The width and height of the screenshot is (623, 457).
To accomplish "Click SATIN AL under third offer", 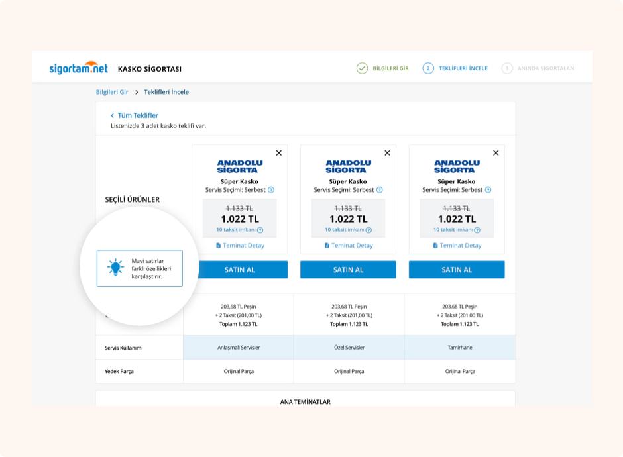I will [x=457, y=270].
